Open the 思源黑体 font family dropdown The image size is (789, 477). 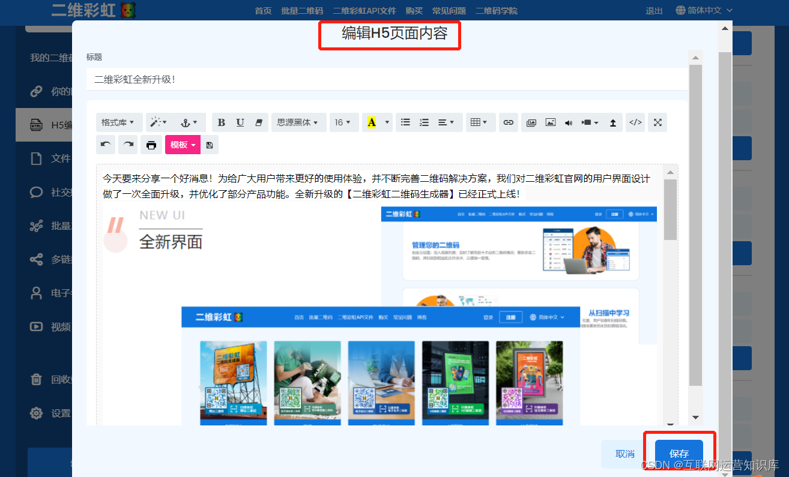298,122
